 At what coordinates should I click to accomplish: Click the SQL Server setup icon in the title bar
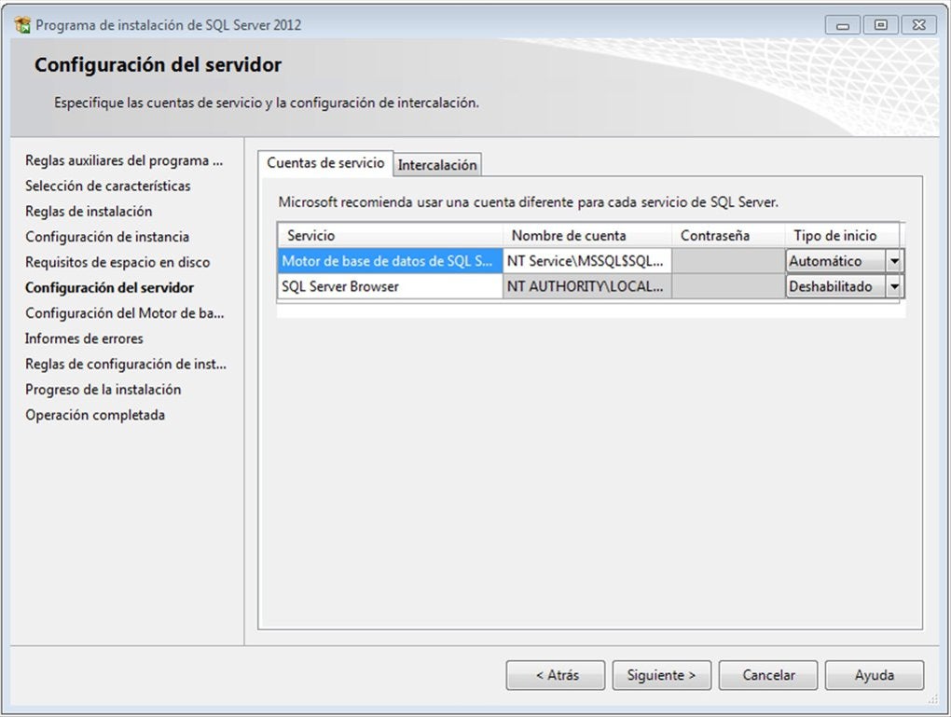coord(22,23)
